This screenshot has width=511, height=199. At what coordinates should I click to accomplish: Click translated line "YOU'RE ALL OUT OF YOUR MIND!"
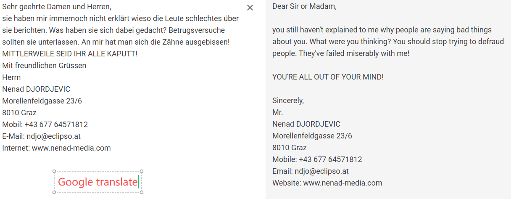point(328,77)
